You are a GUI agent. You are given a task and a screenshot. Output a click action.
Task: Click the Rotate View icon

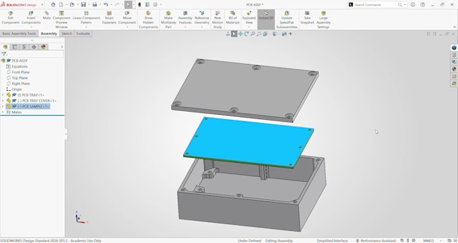coord(247,34)
